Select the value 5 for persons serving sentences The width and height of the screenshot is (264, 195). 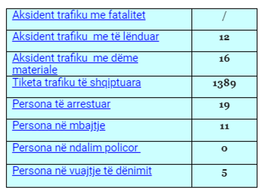pos(224,173)
